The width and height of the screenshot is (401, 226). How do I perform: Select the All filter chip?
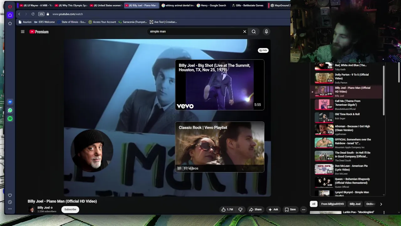[x=314, y=204]
